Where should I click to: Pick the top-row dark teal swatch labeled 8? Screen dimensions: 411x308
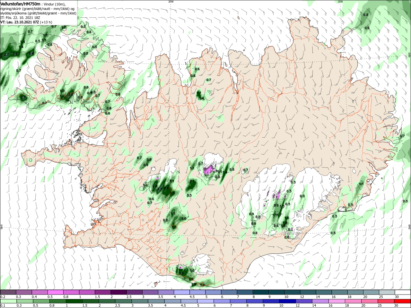[x=260, y=292]
